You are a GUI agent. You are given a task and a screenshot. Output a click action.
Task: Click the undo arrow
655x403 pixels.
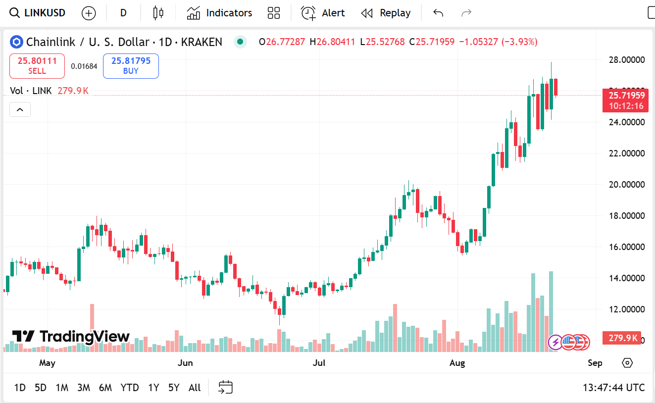pyautogui.click(x=438, y=13)
